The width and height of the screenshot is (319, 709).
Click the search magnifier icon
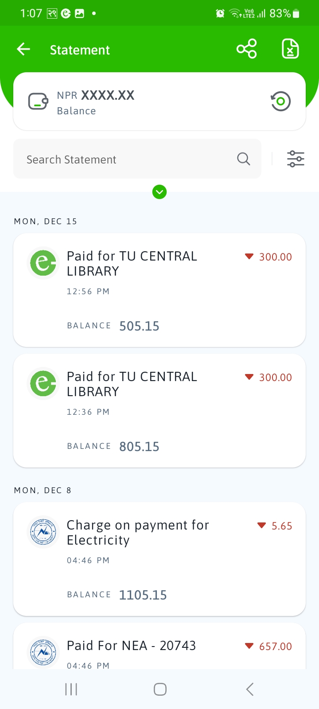pyautogui.click(x=243, y=159)
